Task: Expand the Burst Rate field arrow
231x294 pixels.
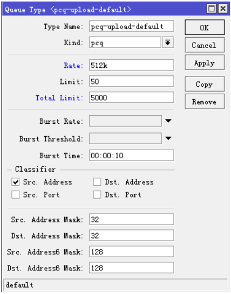Action: 168,121
